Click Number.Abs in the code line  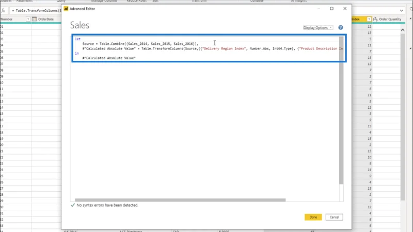259,48
